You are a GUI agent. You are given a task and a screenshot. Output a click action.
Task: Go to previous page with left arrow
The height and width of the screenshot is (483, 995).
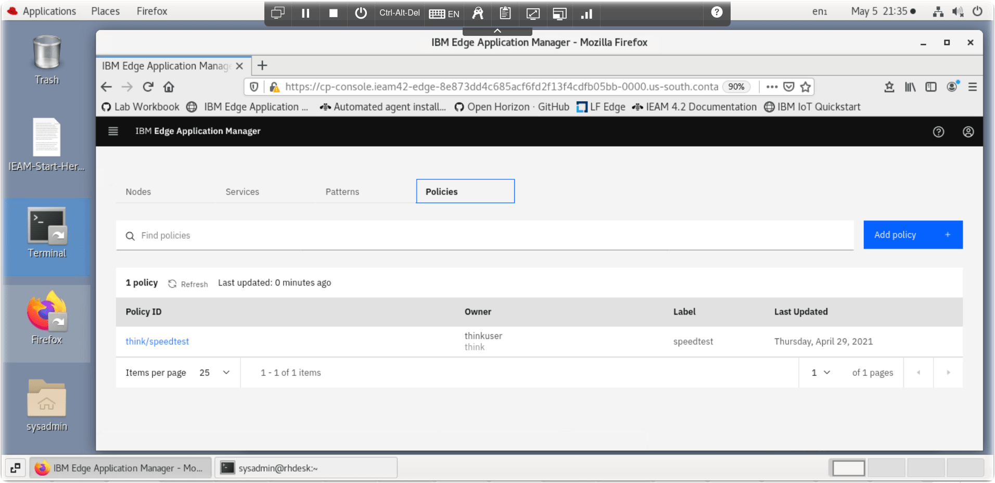919,373
